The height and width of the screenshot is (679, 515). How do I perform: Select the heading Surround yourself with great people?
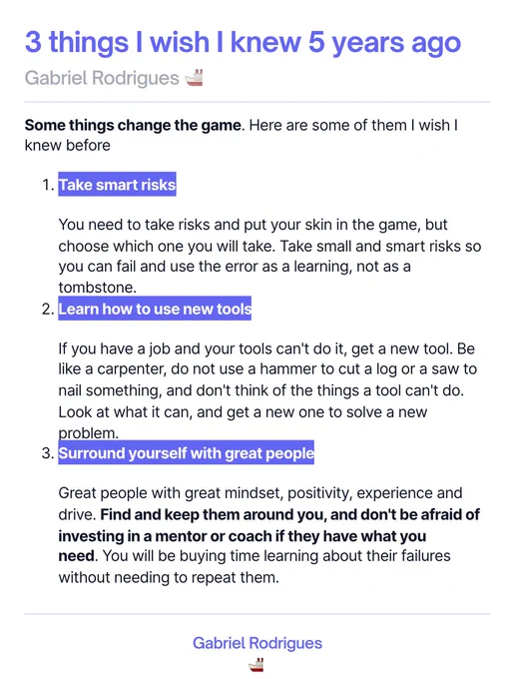[186, 453]
